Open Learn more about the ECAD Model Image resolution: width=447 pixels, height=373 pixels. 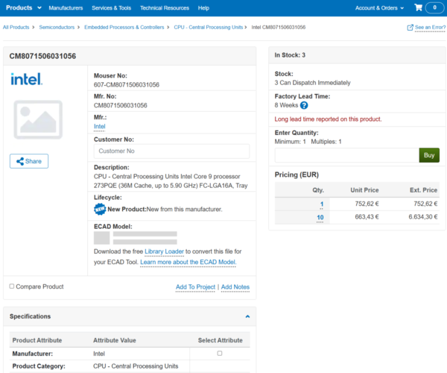point(188,262)
